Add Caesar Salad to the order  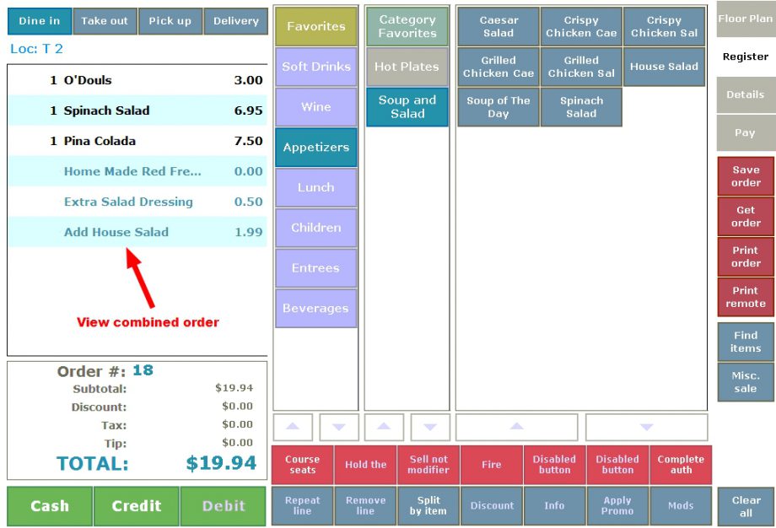pyautogui.click(x=497, y=25)
